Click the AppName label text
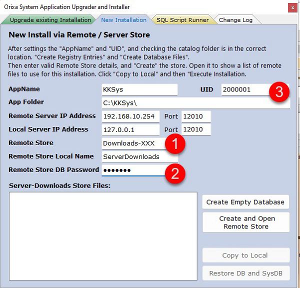 coord(24,89)
